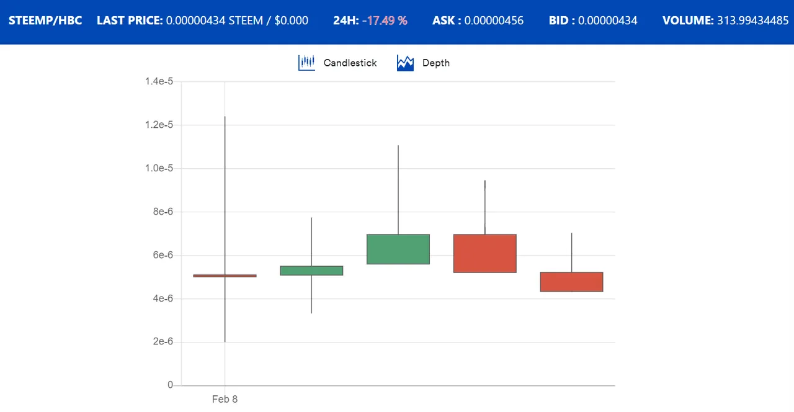This screenshot has width=794, height=412.
Task: Click the 2e-6 y-axis label
Action: (162, 342)
